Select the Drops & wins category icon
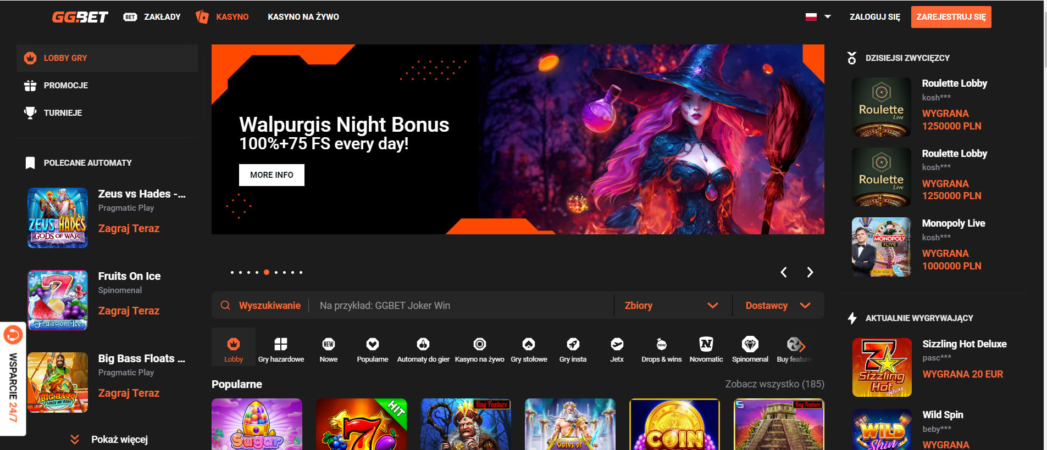 coord(661,345)
